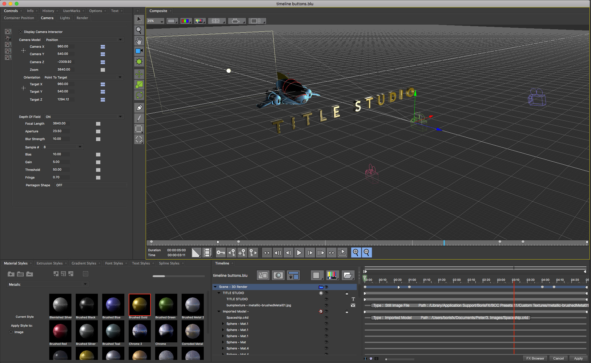
Task: Hide the Scene - 3D Render track
Action: [327, 287]
